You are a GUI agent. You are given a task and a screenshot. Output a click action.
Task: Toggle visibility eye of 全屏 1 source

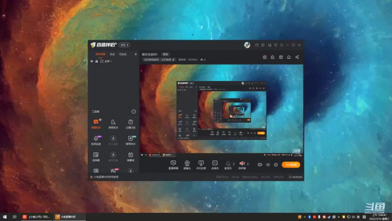click(x=92, y=61)
